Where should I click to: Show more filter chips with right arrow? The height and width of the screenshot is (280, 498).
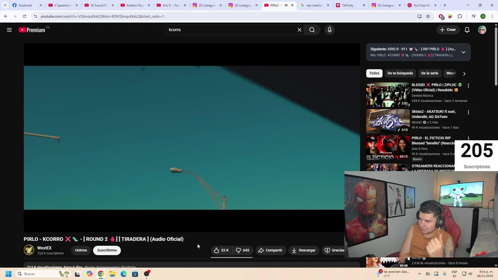click(464, 73)
